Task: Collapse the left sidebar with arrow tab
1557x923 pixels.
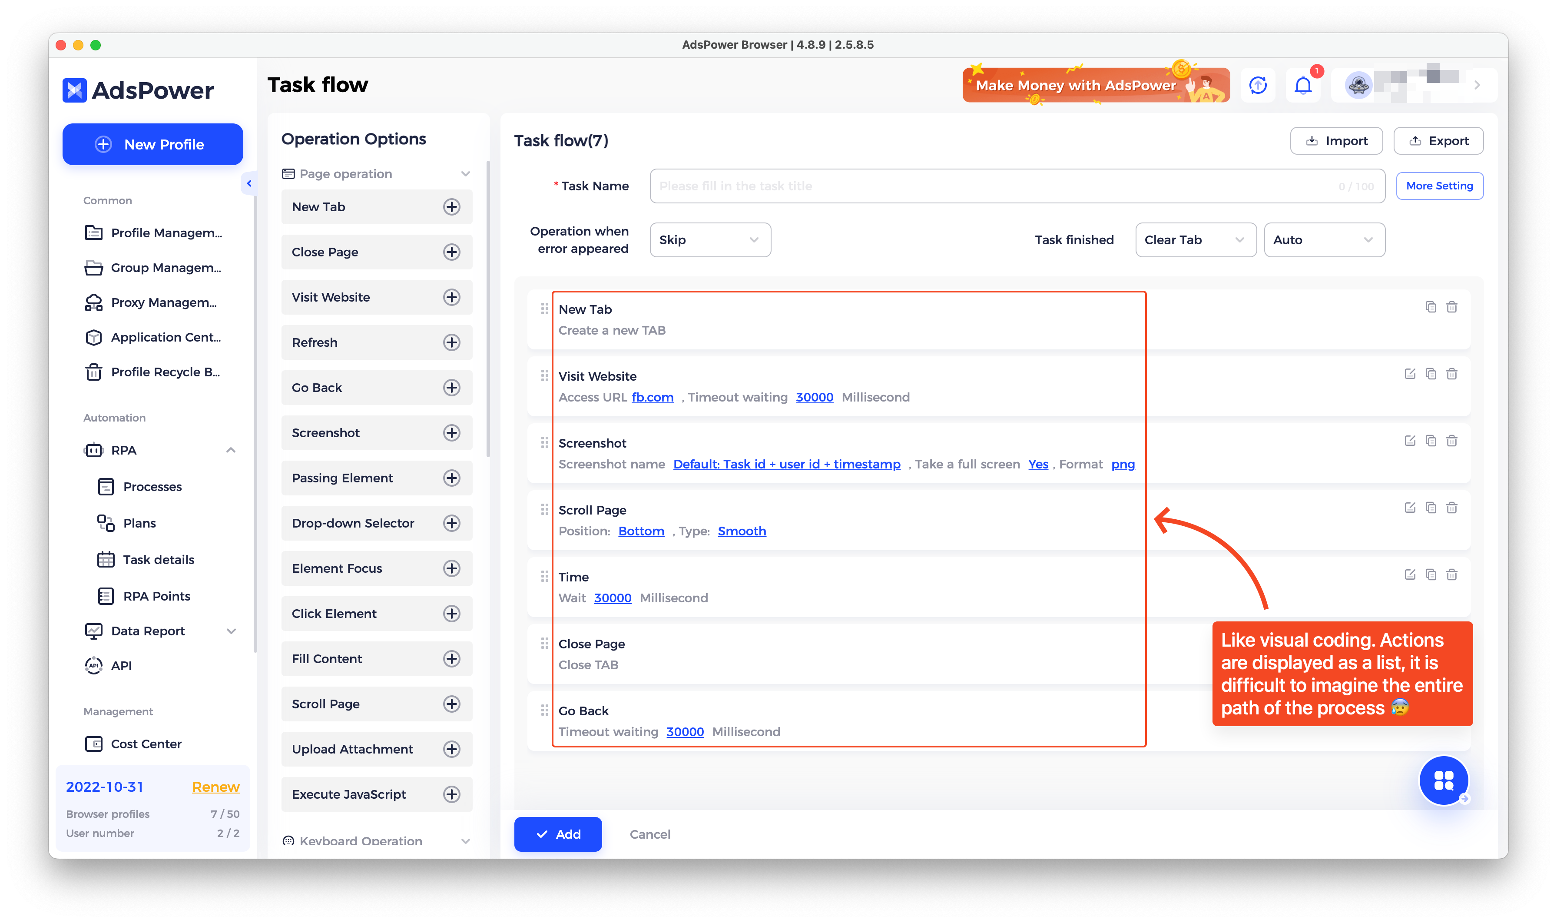Action: tap(249, 183)
